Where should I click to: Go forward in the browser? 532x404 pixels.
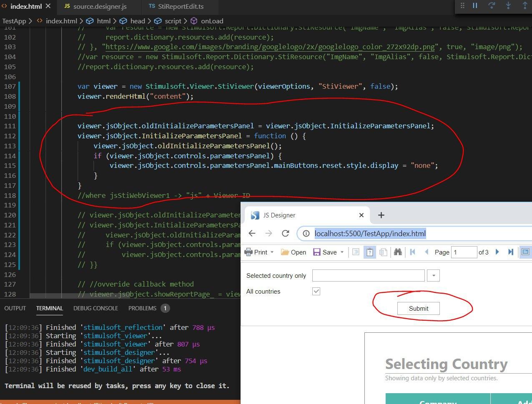tap(269, 233)
